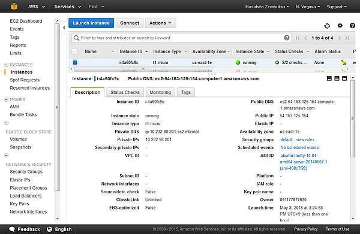This screenshot has width=360, height=234.
Task: Focus the filter by tags search field
Action: click(181, 38)
